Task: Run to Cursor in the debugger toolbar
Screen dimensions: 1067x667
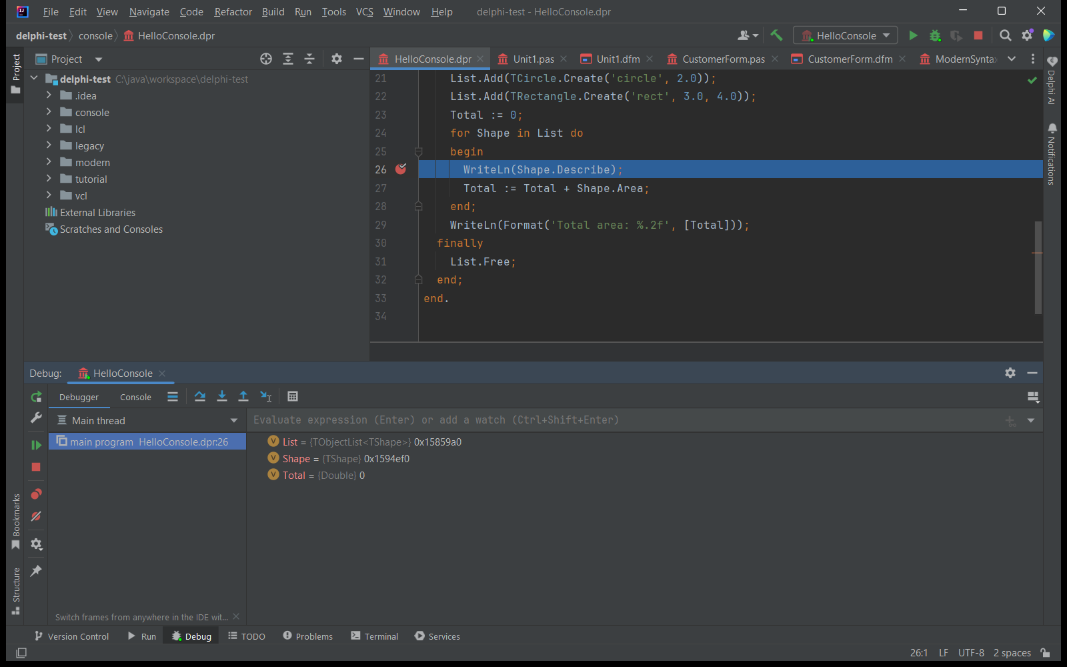Action: coord(265,397)
